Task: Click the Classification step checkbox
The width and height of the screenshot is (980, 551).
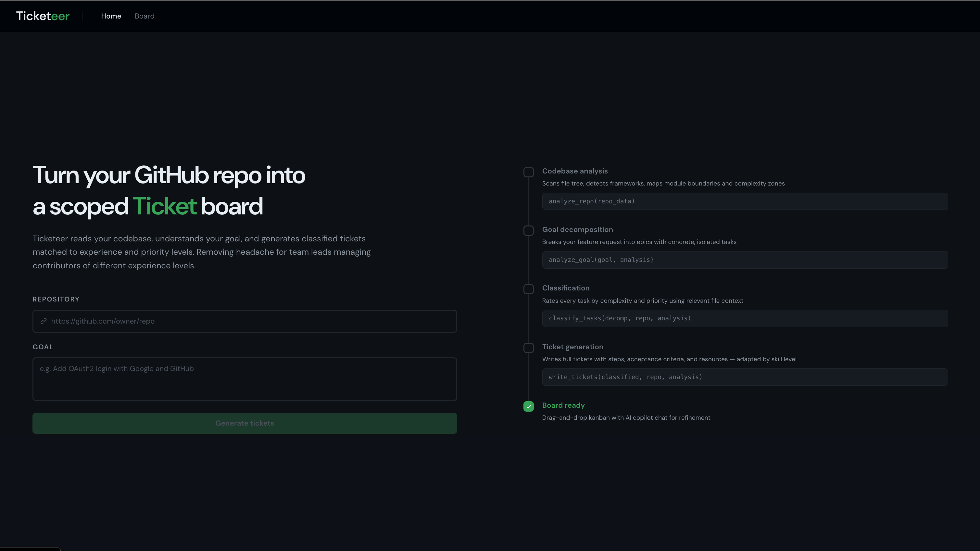Action: point(528,289)
